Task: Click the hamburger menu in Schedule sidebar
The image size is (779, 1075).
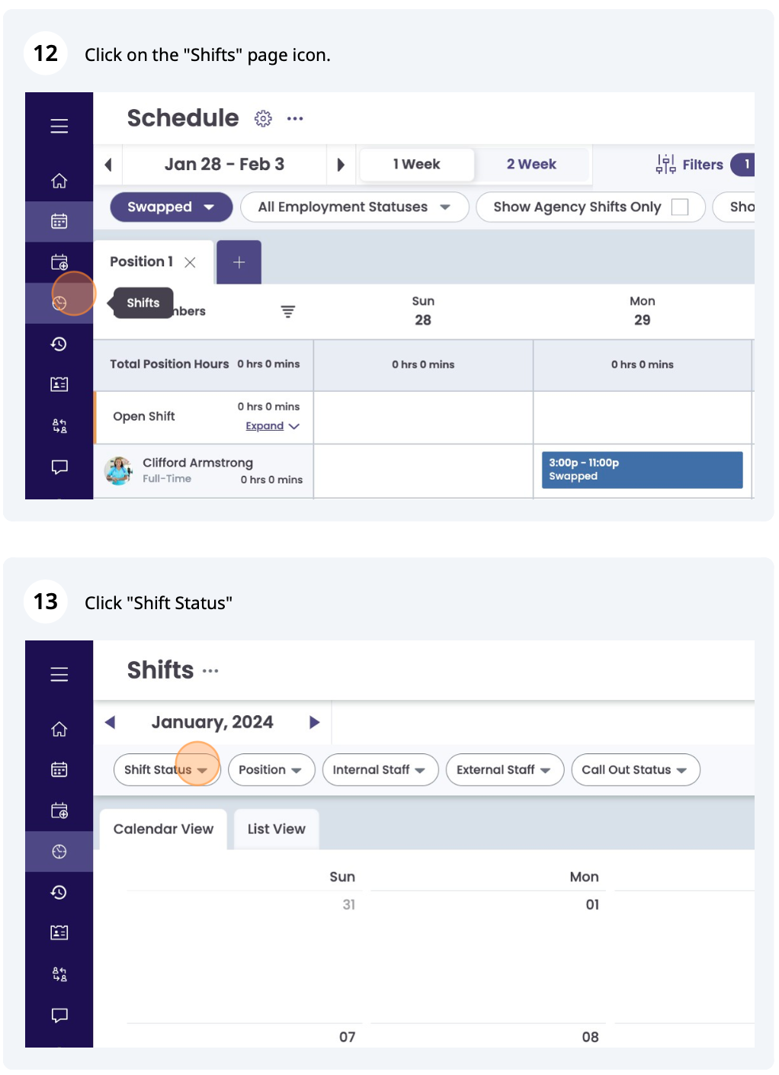Action: [x=59, y=126]
